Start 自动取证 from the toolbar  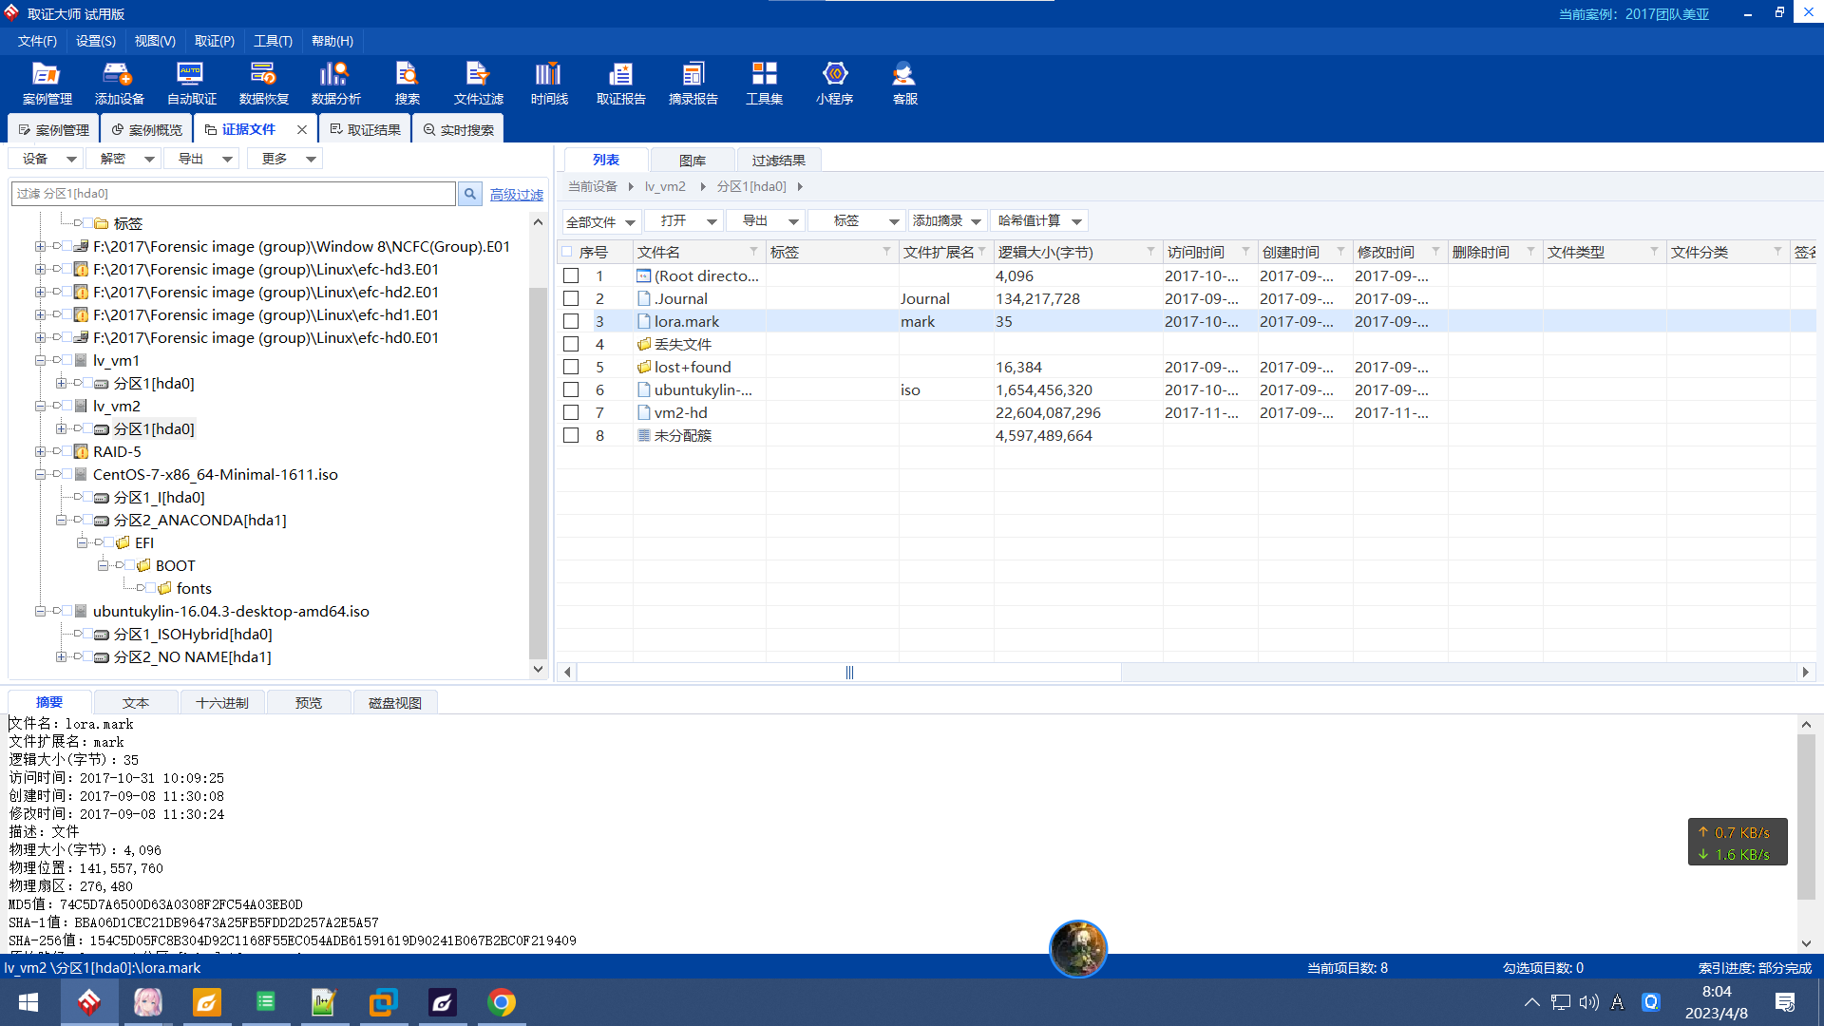click(x=191, y=83)
